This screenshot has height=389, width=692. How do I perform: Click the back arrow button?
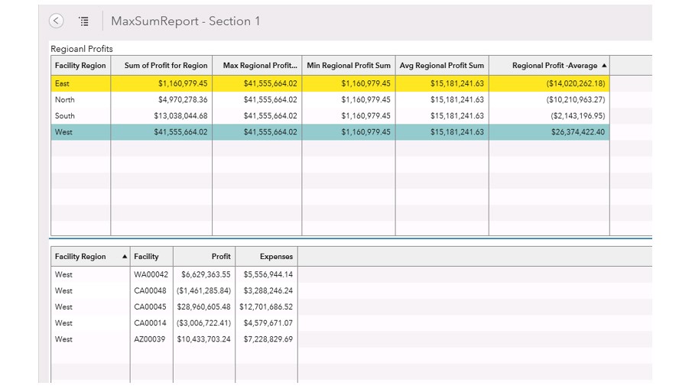click(57, 21)
